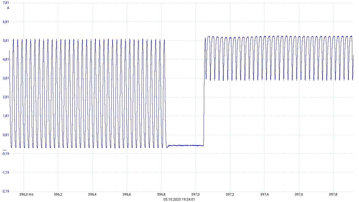The width and height of the screenshot is (359, 202).
Task: Select the 396,6 time axis label
Action: pos(127,194)
